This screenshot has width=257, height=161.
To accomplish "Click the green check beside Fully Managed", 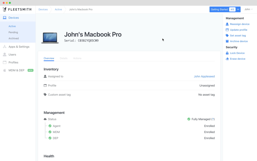I will click(x=189, y=119).
